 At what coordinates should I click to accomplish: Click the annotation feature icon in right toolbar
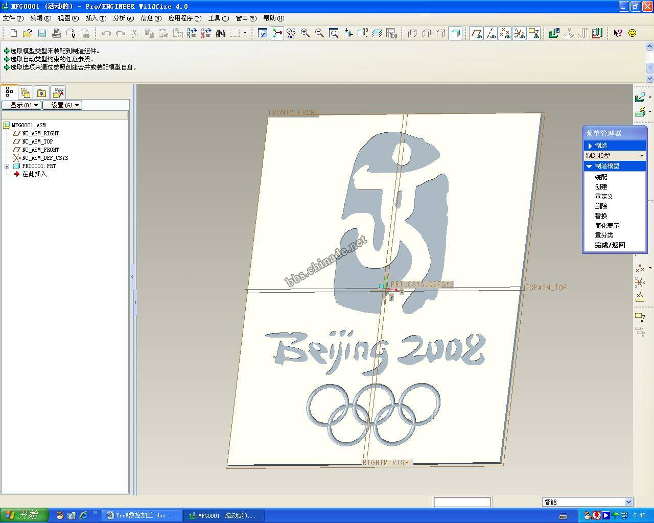tap(639, 317)
